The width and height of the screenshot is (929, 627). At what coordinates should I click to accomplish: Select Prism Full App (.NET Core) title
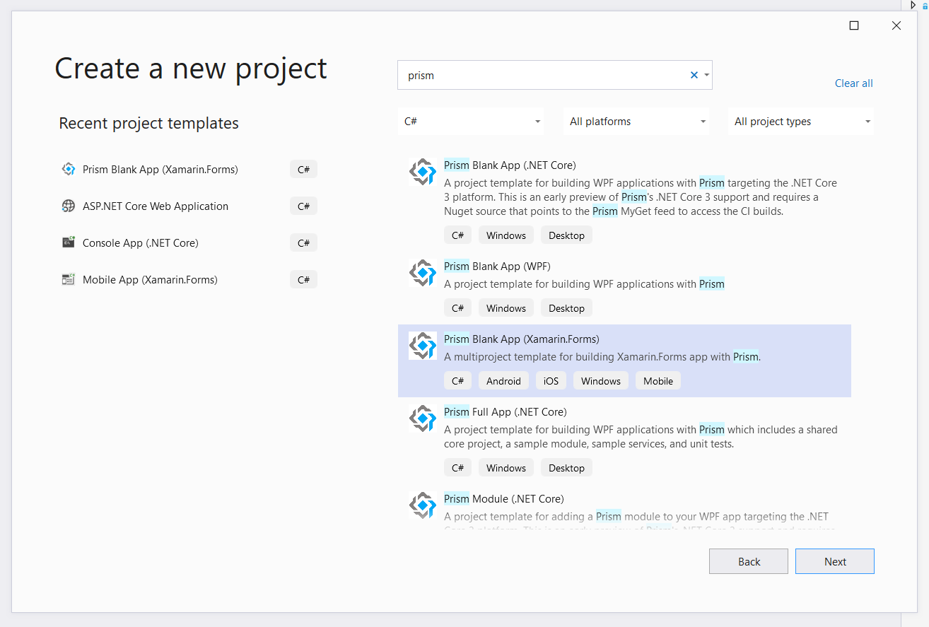(506, 411)
